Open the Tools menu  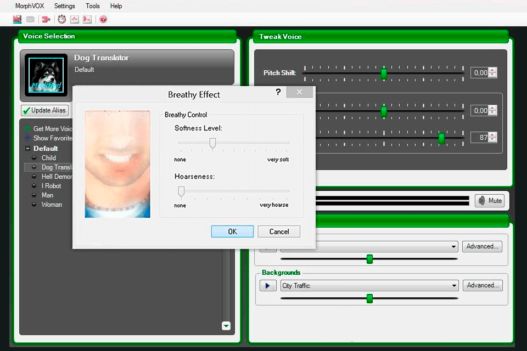92,6
